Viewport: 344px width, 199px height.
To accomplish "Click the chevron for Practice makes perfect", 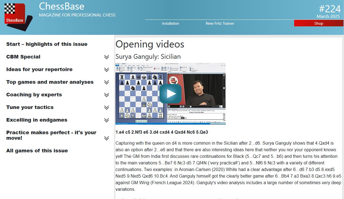I will tap(106, 138).
